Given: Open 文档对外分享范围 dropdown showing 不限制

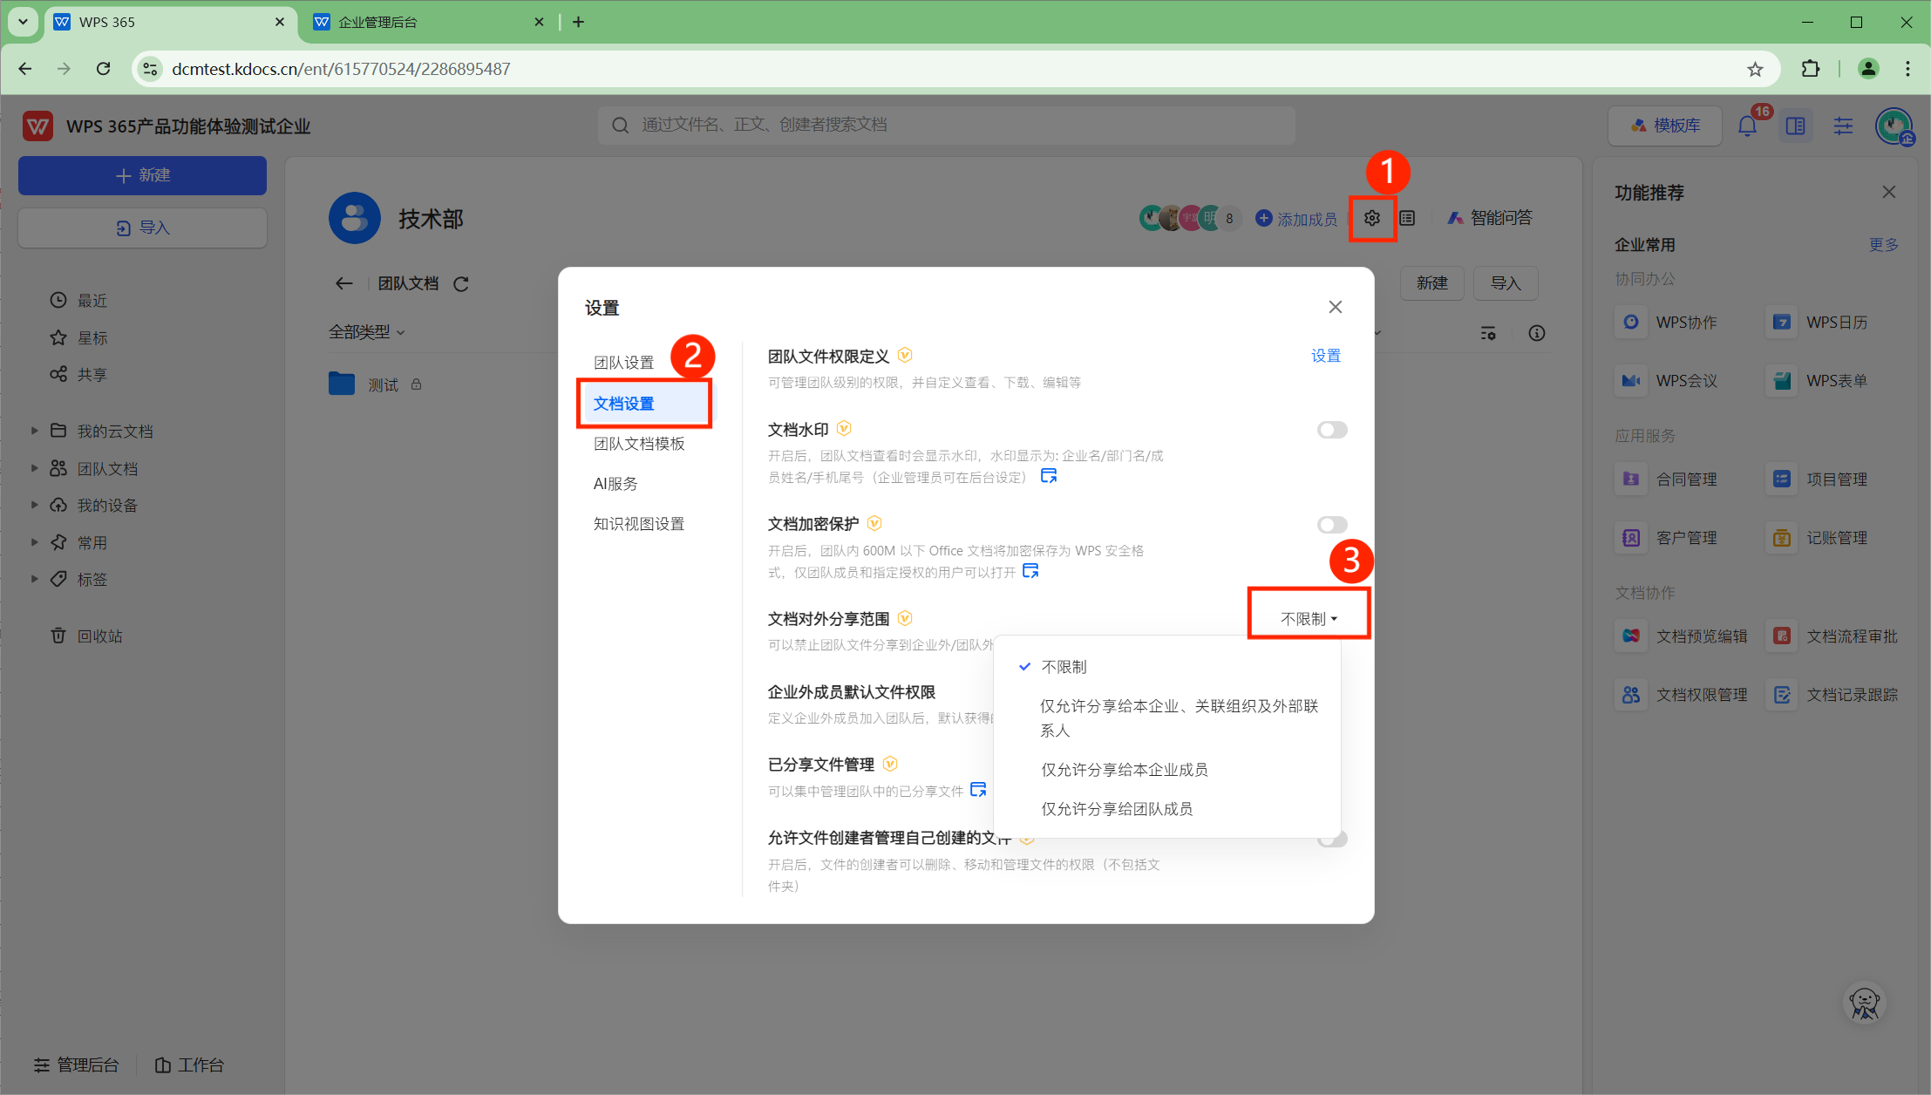Looking at the screenshot, I should tap(1309, 619).
